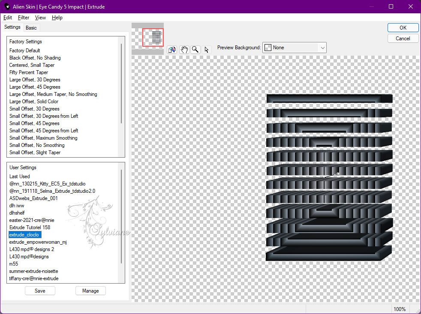421x314 pixels.
Task: Click the navigator preview thumbnail
Action: point(147,39)
